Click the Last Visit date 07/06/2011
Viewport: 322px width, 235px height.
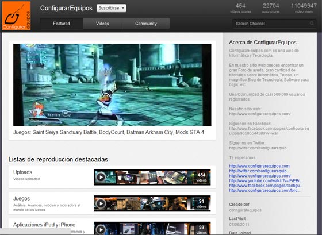(x=239, y=225)
